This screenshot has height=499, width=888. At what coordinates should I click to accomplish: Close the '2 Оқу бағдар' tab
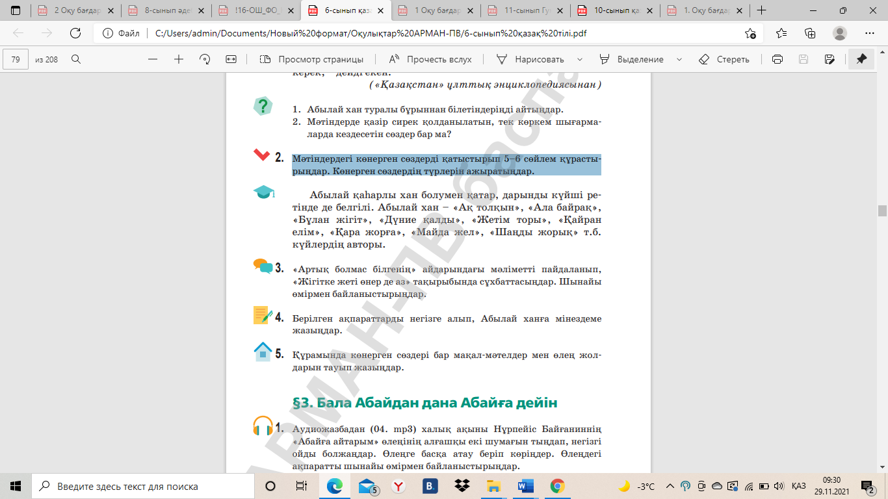(110, 10)
